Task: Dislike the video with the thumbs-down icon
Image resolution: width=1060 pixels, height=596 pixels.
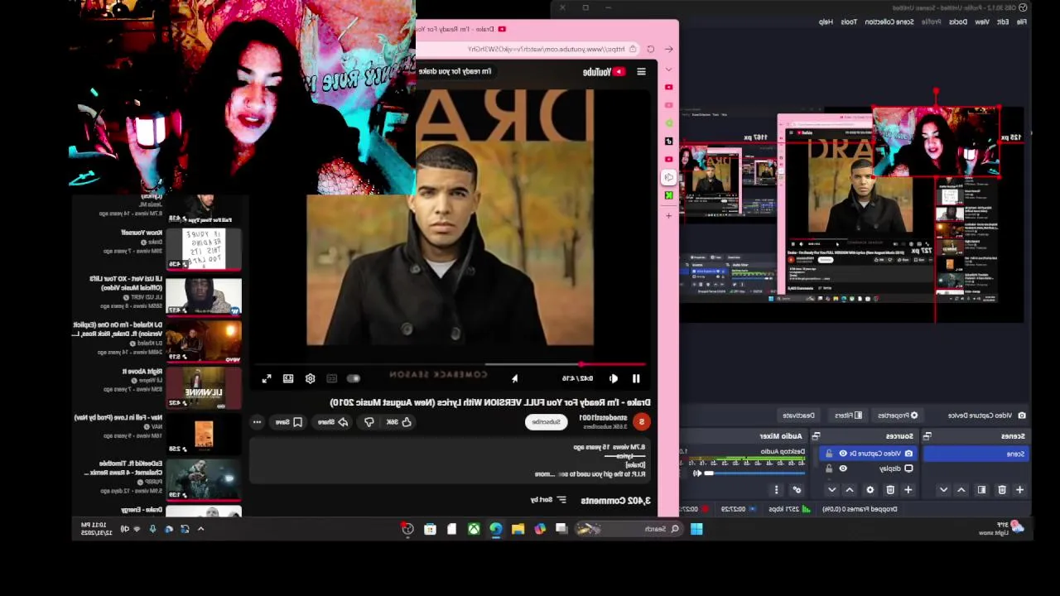Action: click(x=369, y=422)
